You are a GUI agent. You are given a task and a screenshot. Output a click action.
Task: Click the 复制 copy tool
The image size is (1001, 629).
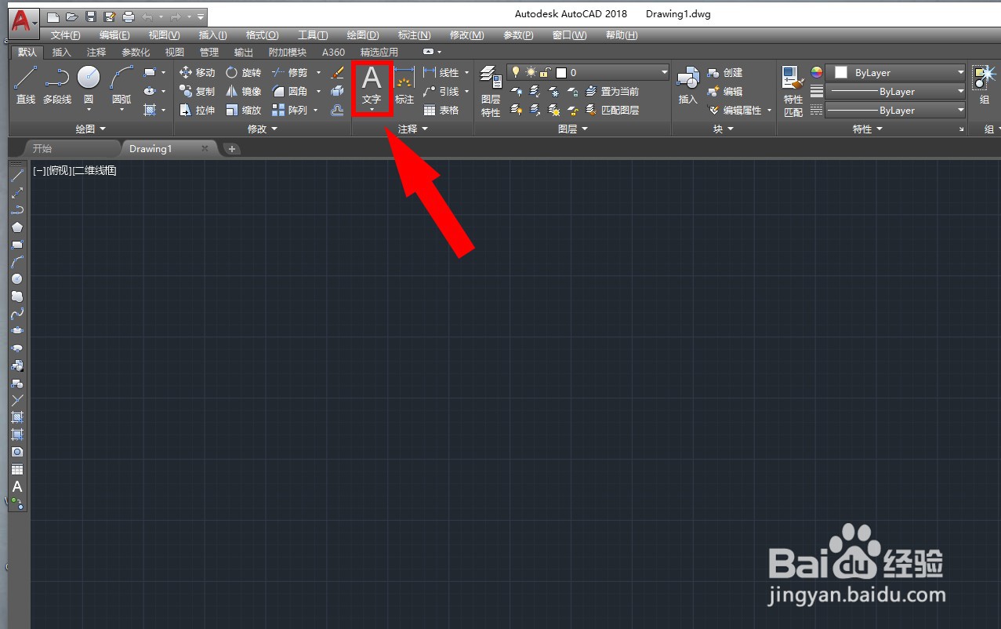click(x=197, y=91)
